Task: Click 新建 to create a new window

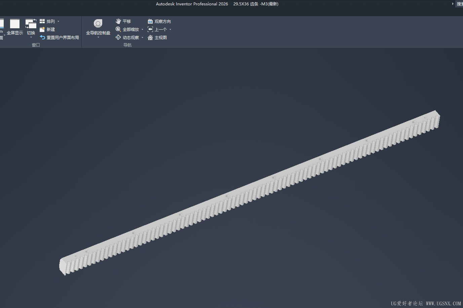Action: click(47, 29)
